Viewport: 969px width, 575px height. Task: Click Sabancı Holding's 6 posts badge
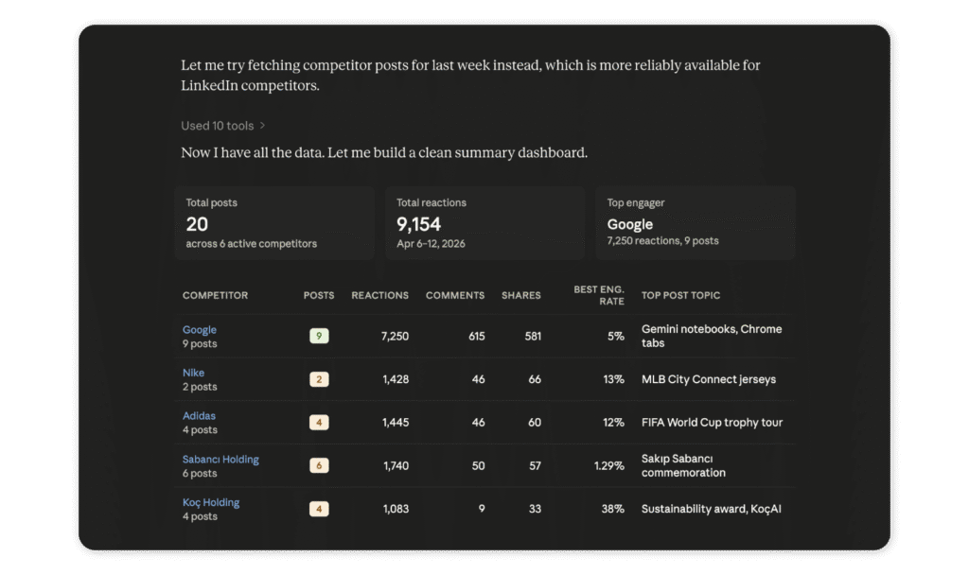pyautogui.click(x=319, y=466)
